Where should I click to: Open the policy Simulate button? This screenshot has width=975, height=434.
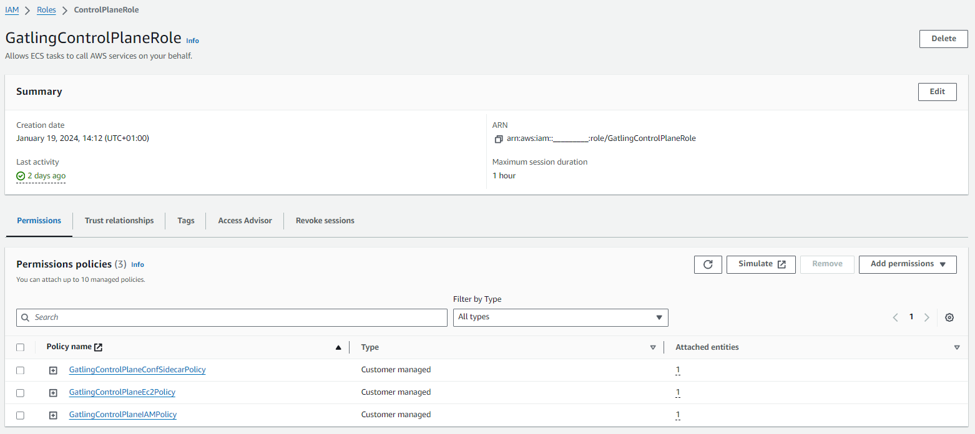click(x=761, y=264)
